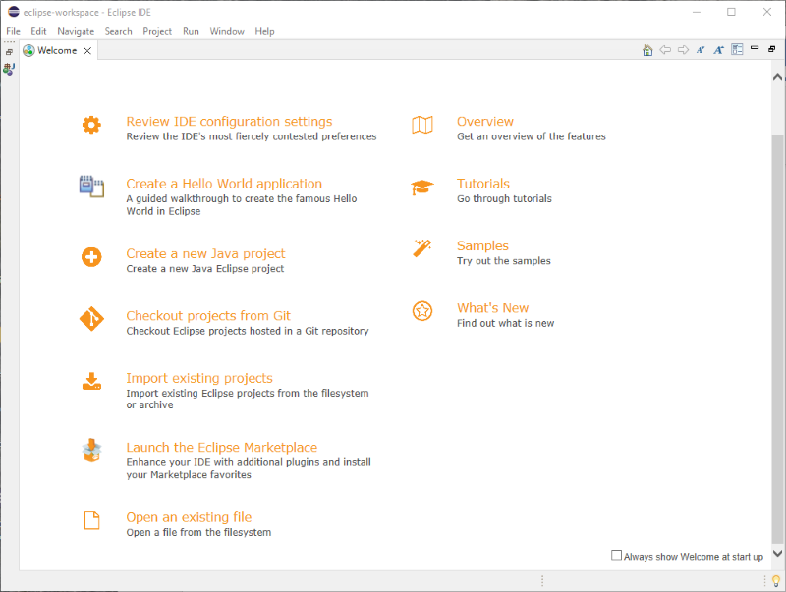Click the Git diamond icon
This screenshot has height=592, width=786.
(91, 319)
